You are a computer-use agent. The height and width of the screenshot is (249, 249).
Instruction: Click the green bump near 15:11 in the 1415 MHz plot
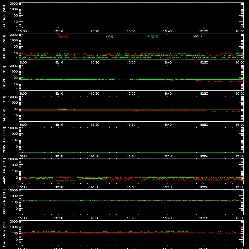(x=62, y=110)
